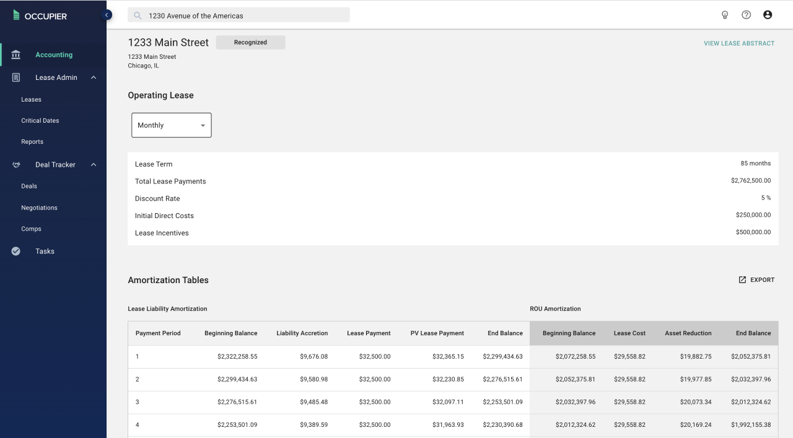Open the Monthly period dropdown
Screen dimensions: 793x438
point(172,125)
